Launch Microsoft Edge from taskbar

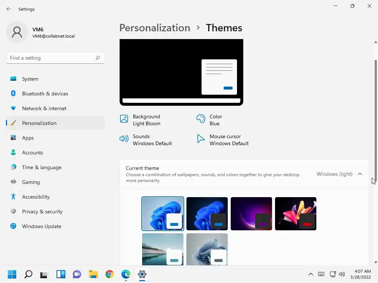tap(126, 274)
